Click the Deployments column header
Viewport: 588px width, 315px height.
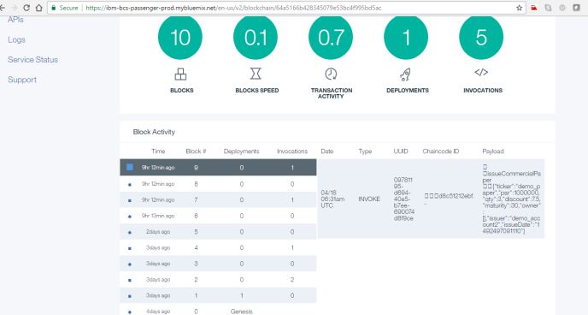pos(242,152)
